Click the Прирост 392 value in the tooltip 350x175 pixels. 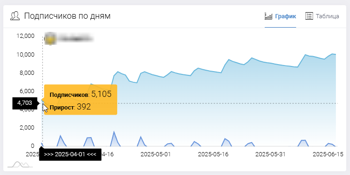click(70, 107)
